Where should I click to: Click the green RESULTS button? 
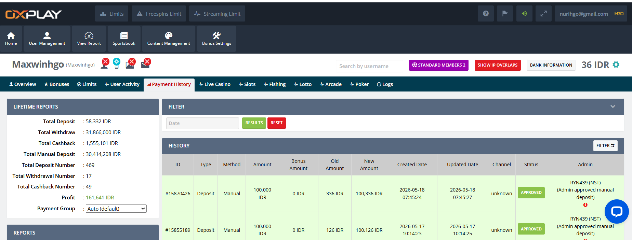254,123
